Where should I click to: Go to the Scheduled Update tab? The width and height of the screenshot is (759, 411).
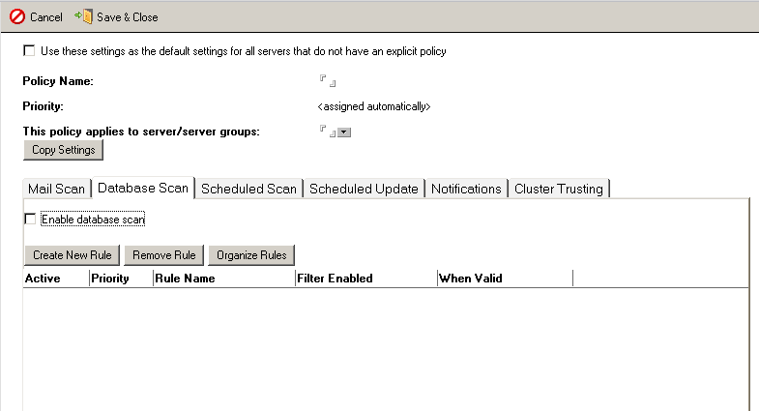click(x=364, y=189)
